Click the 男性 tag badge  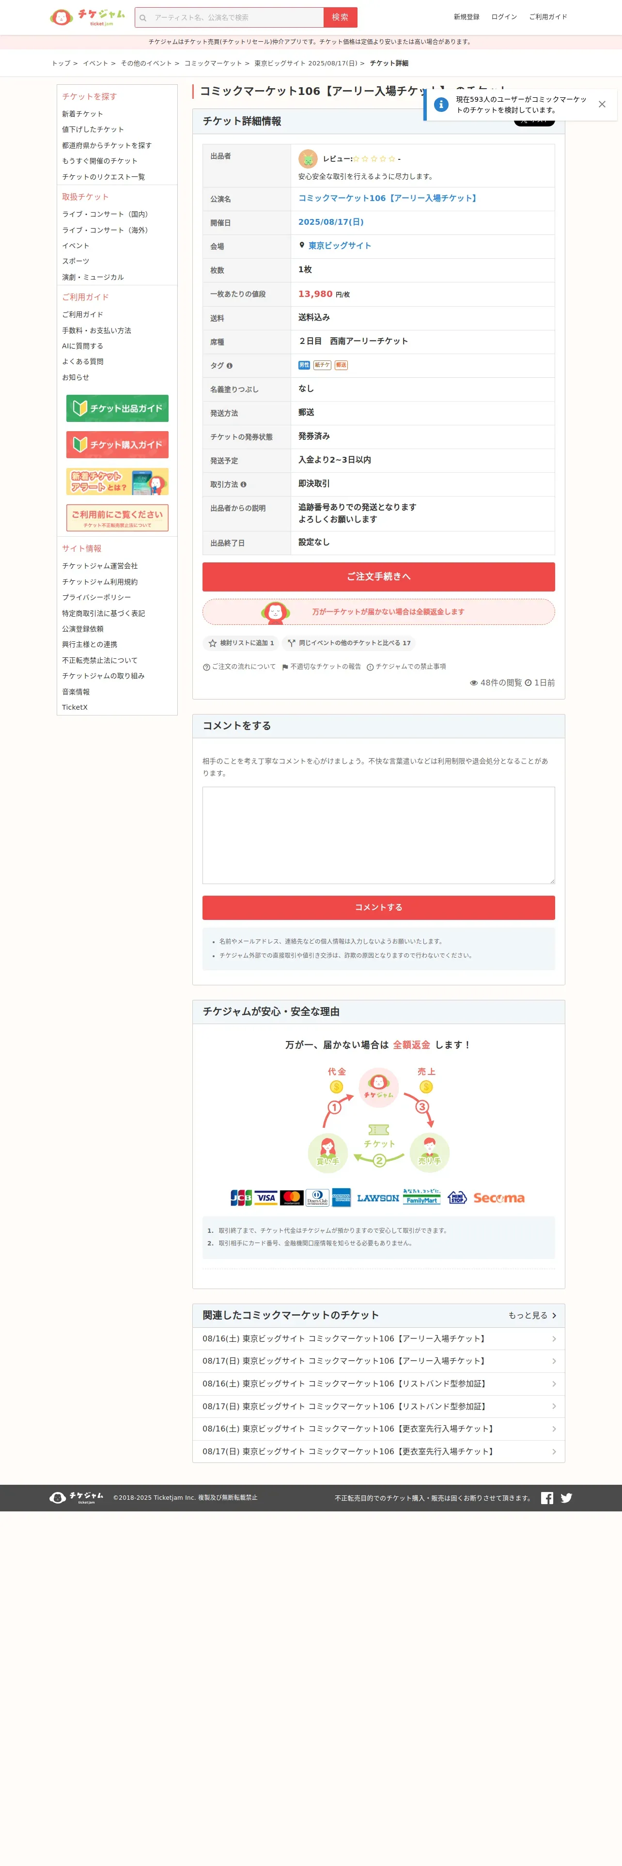[304, 365]
